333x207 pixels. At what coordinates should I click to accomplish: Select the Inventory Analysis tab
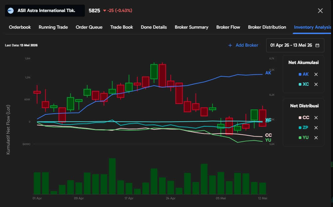click(312, 27)
